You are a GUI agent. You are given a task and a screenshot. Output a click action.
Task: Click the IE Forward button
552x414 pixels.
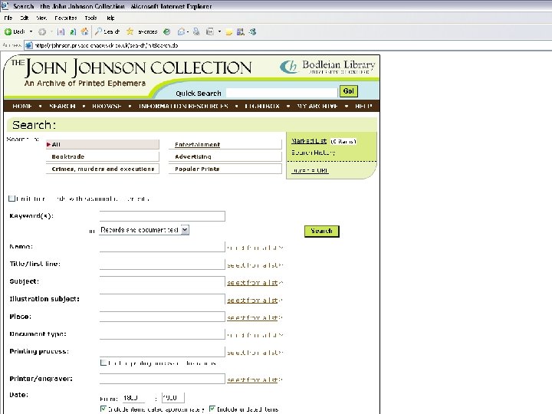pos(42,32)
